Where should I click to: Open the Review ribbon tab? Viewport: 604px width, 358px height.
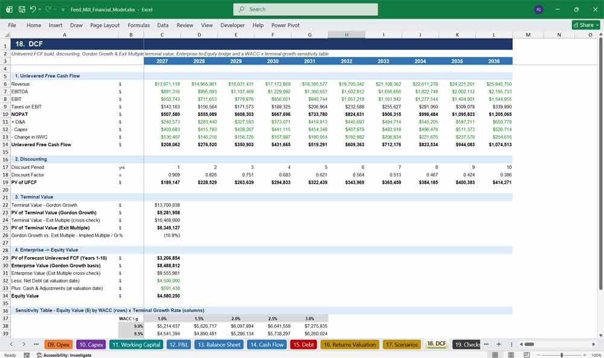click(x=185, y=25)
